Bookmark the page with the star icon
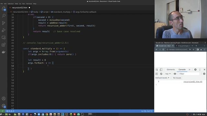 193,50
